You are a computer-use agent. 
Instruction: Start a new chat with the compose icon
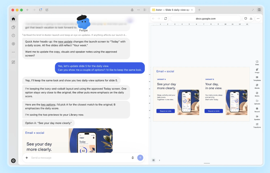point(47,10)
